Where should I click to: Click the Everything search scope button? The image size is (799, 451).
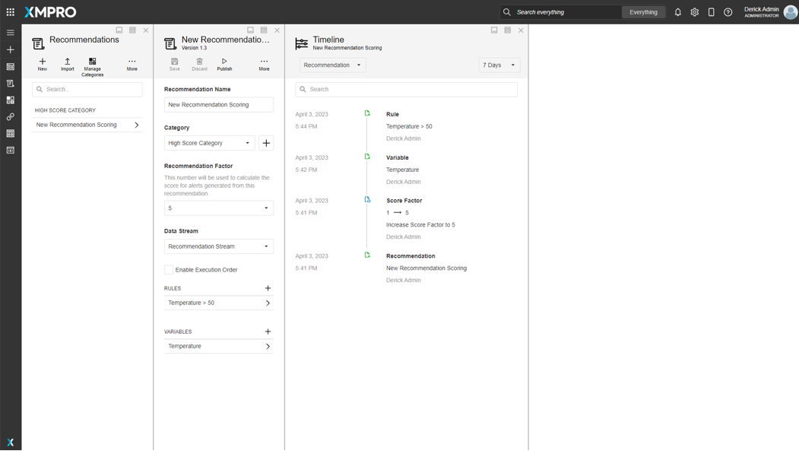(x=643, y=12)
